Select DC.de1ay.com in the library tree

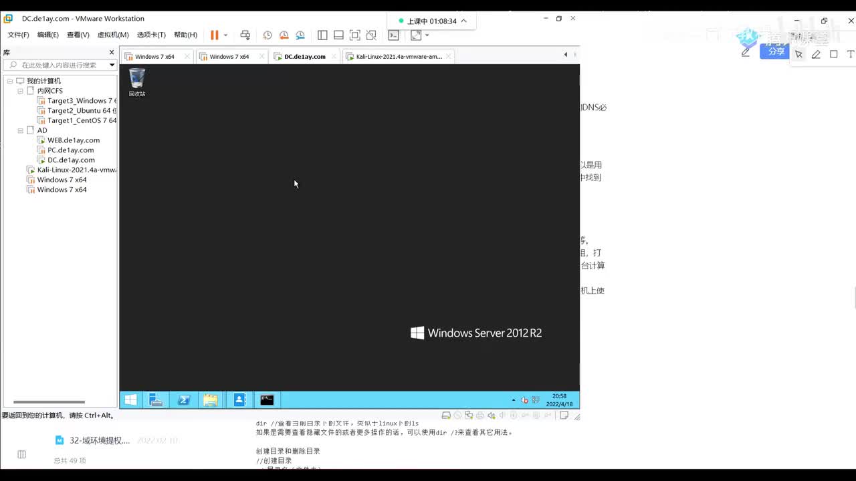tap(66, 160)
